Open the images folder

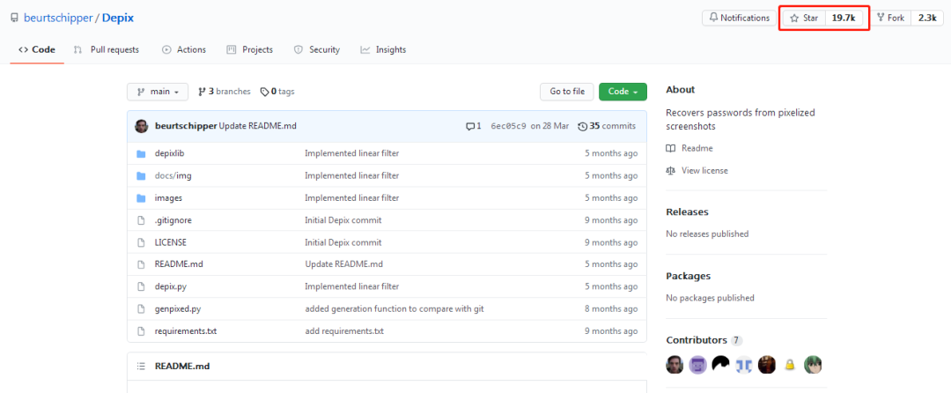pos(168,197)
